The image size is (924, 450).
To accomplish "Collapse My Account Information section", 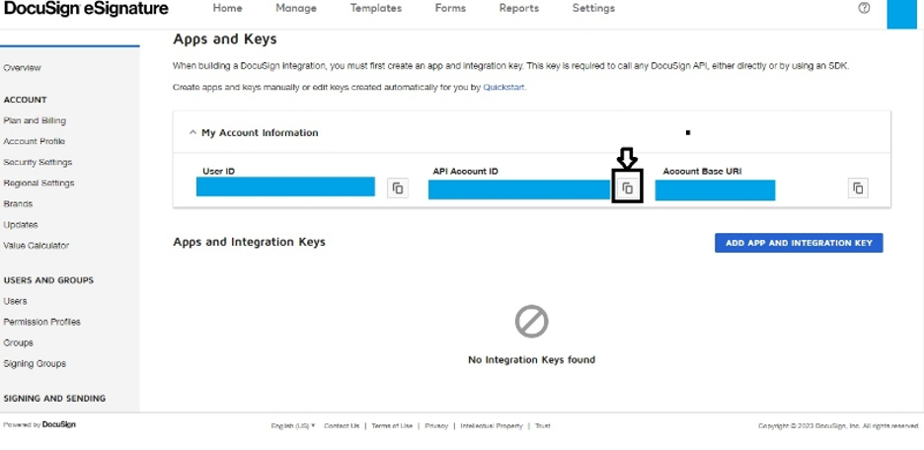I will (192, 133).
